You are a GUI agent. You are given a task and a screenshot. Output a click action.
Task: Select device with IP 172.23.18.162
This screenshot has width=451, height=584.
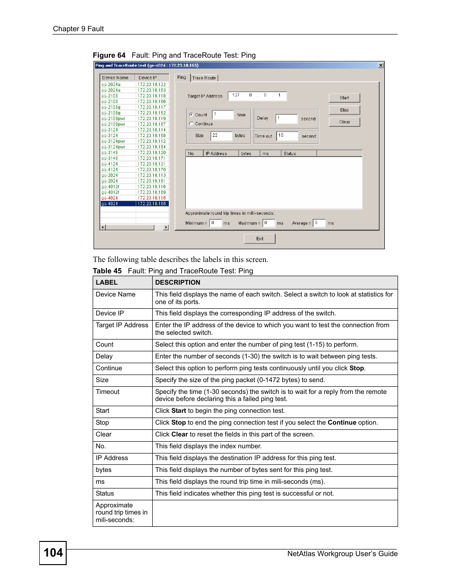click(152, 113)
